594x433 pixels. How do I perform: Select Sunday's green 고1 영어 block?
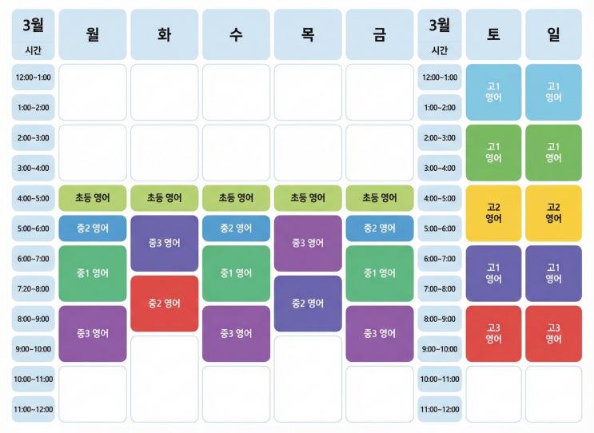pyautogui.click(x=553, y=153)
